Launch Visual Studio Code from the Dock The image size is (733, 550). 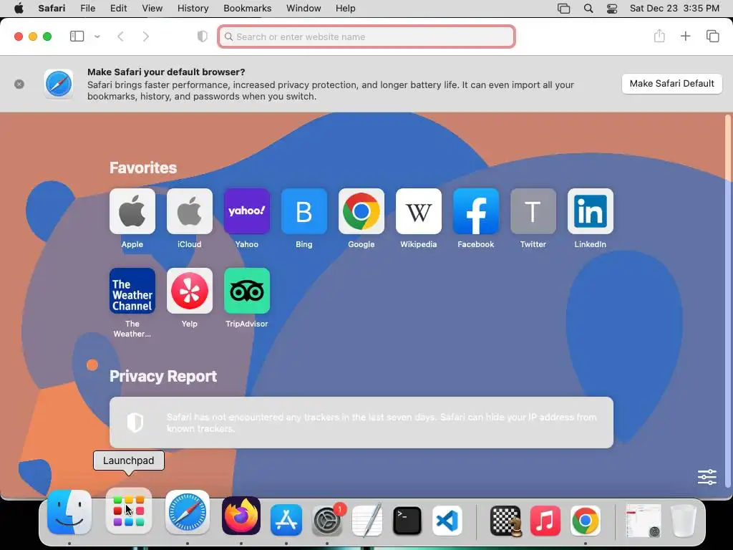[x=447, y=520]
